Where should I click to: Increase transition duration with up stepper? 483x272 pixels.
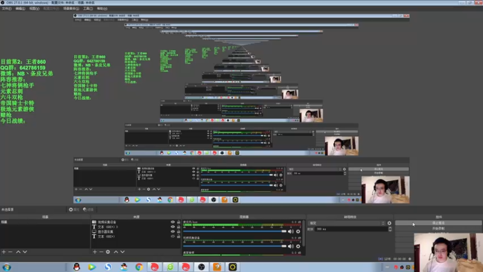coord(390,228)
